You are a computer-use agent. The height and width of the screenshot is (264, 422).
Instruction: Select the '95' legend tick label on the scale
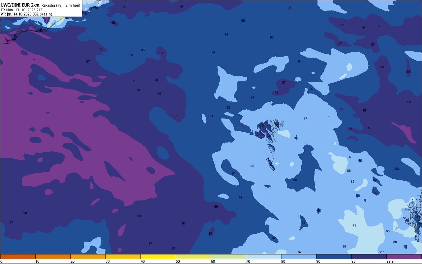click(353, 261)
